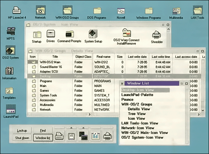Open the MPTS desktop icon
This screenshot has height=154, width=209.
tap(11, 31)
